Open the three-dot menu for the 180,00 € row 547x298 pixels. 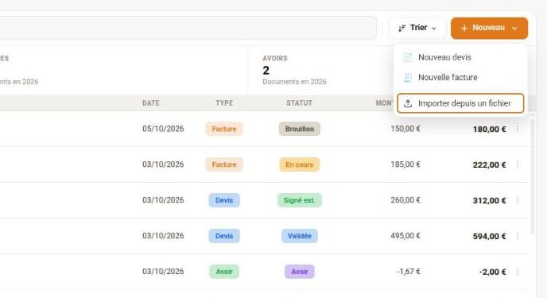coord(518,129)
